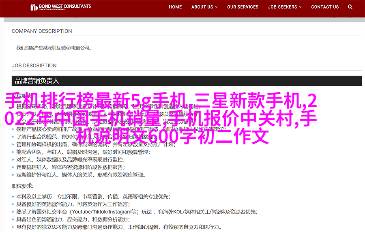Open the CONTACT US page
Screen dimensions: 365x232
click(325, 7)
